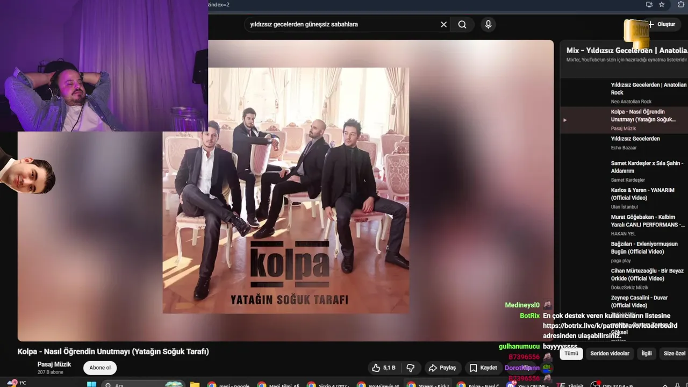Click the magnifier search button
Screen dimensions: 688x387
tap(462, 24)
